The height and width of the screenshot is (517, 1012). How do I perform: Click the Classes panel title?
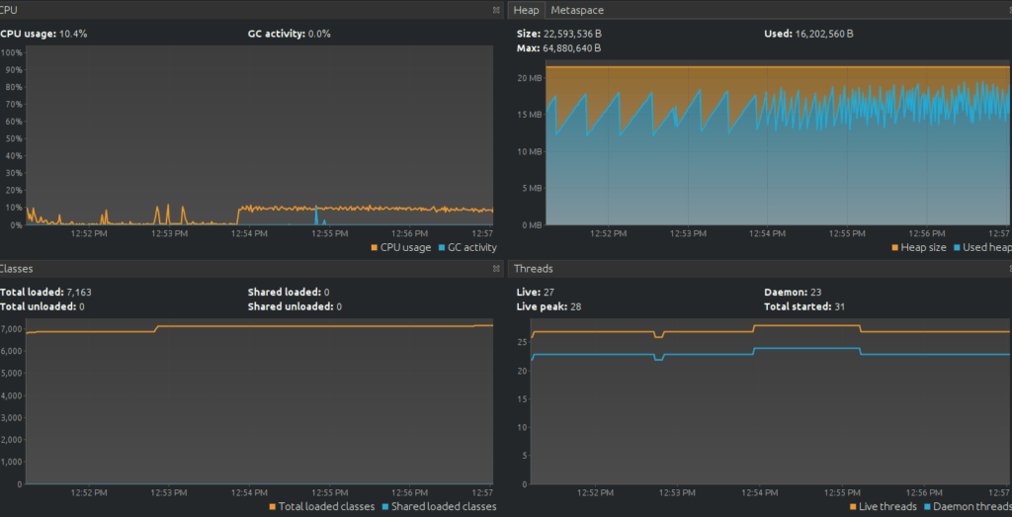[x=16, y=269]
